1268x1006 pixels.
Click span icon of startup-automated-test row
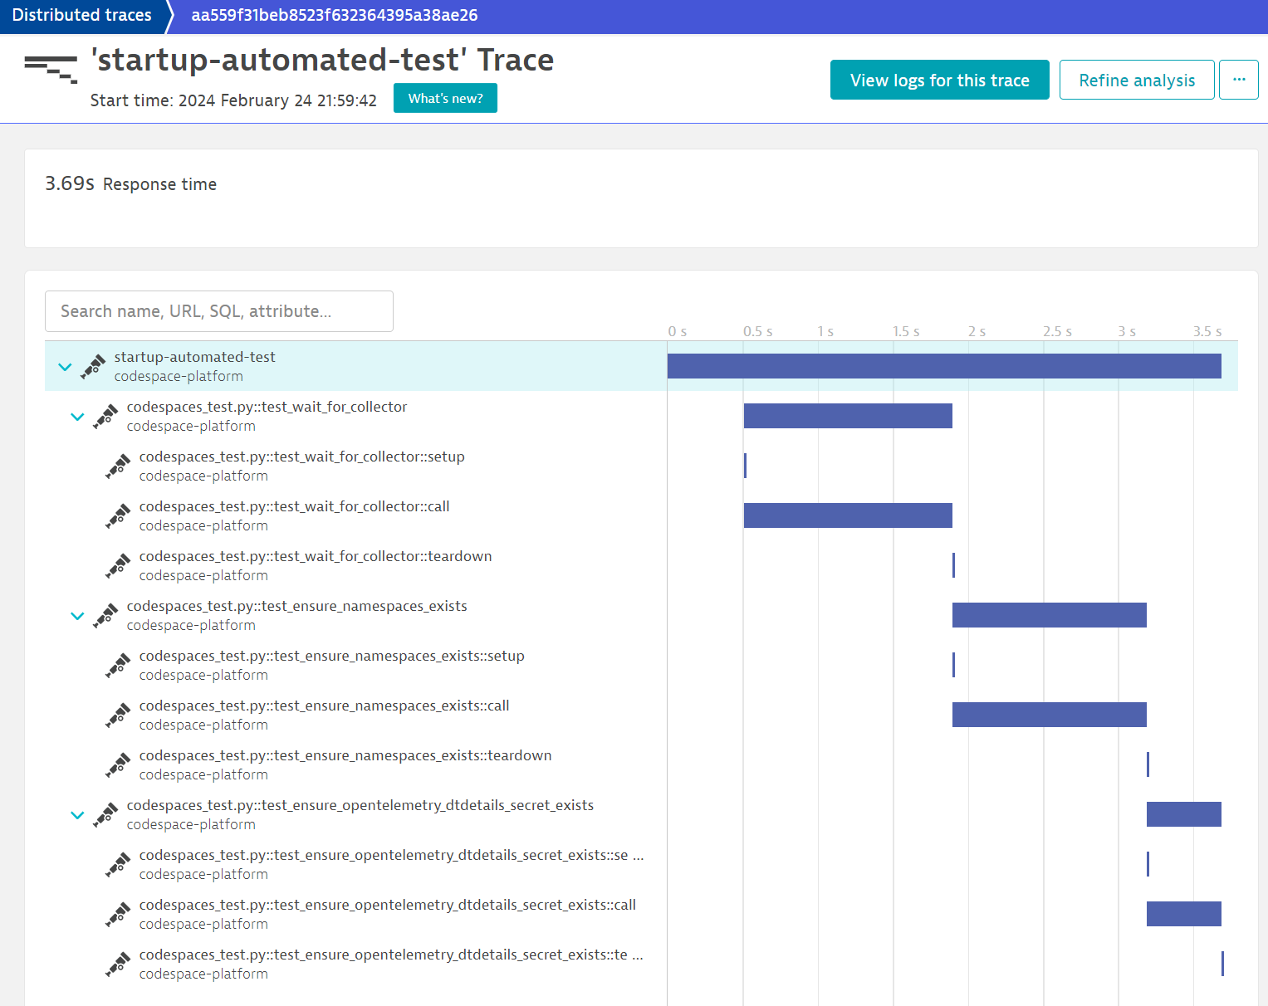93,366
